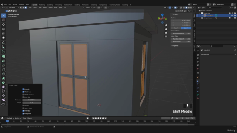This screenshot has height=133, width=237.
Task: Click the Play animation button
Action: [x=100, y=118]
